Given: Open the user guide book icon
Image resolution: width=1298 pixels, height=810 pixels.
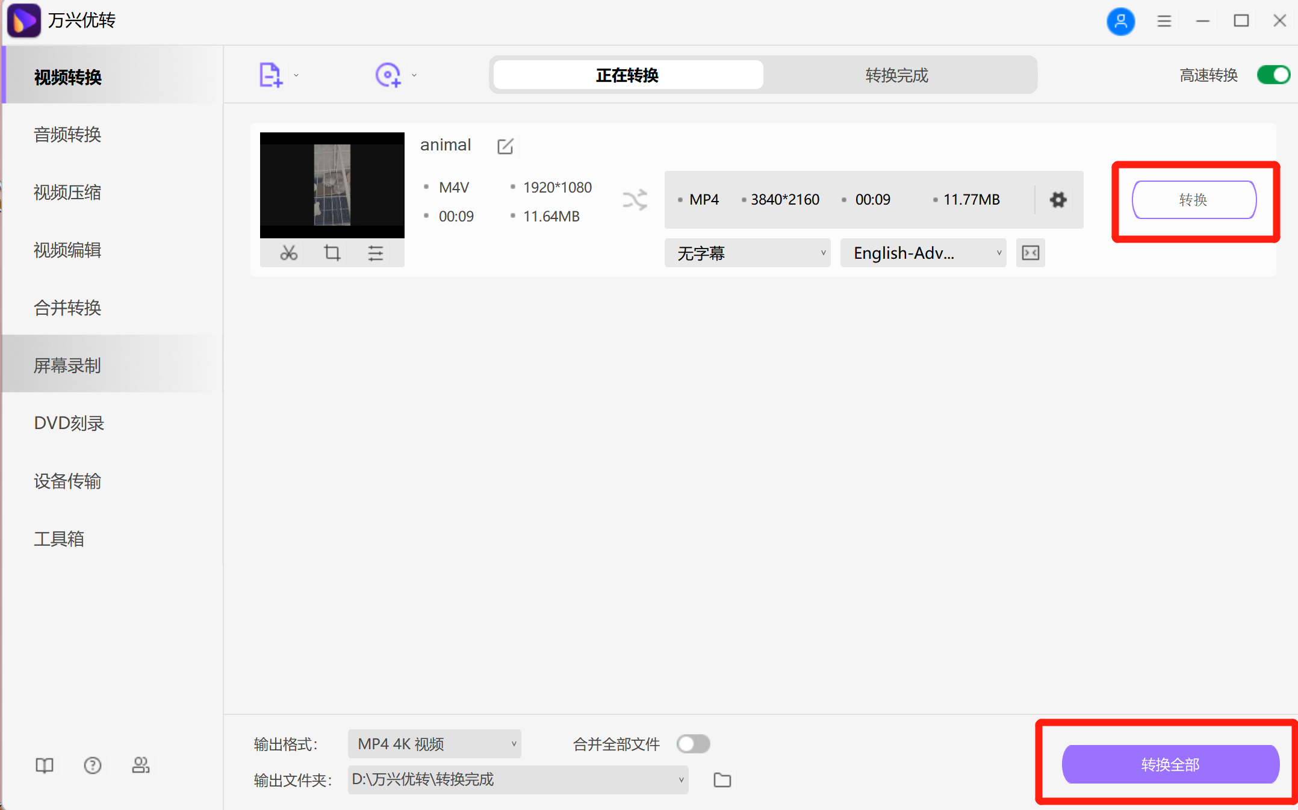Looking at the screenshot, I should click(45, 765).
